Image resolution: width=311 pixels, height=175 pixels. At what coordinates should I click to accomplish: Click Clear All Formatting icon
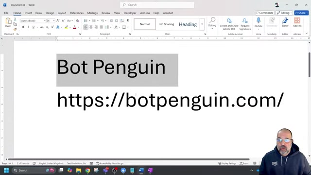[x=78, y=20]
